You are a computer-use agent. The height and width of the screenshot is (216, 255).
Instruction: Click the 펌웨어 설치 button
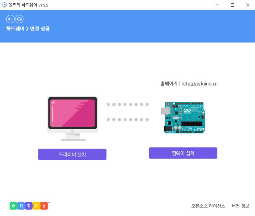pos(183,153)
